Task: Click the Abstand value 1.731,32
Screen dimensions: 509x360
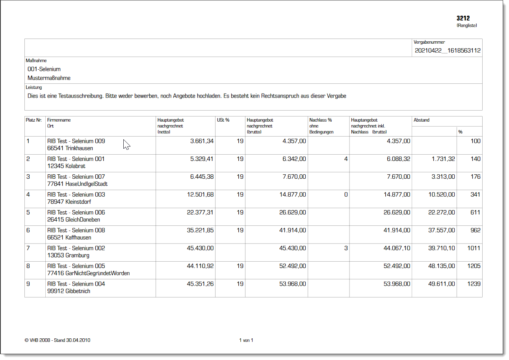Action: pos(443,159)
